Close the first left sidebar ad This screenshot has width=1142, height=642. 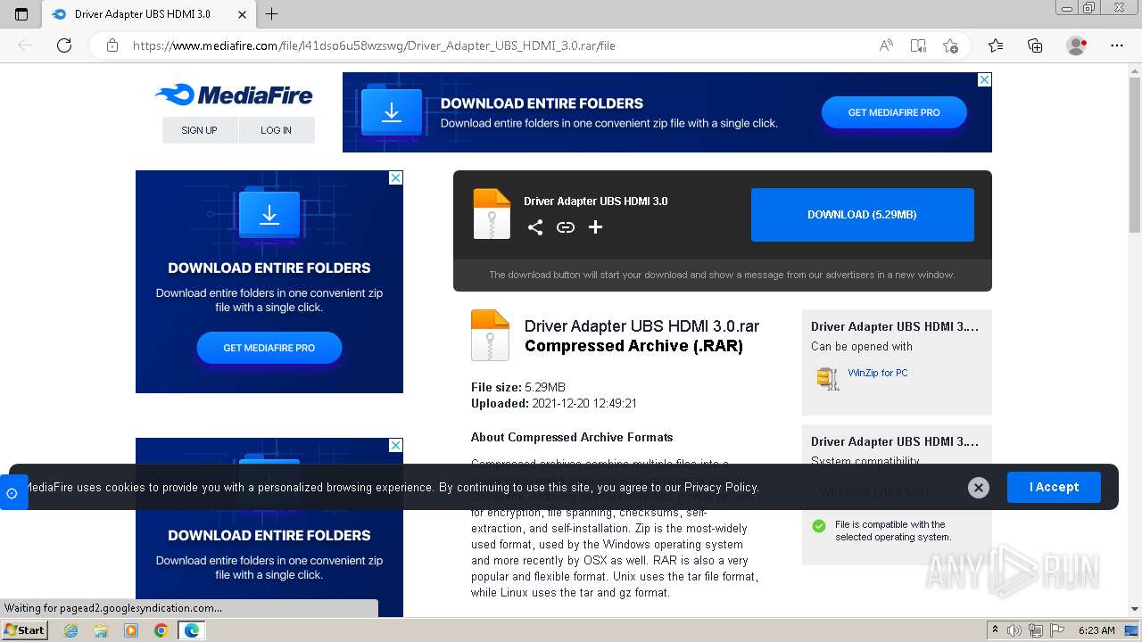395,177
